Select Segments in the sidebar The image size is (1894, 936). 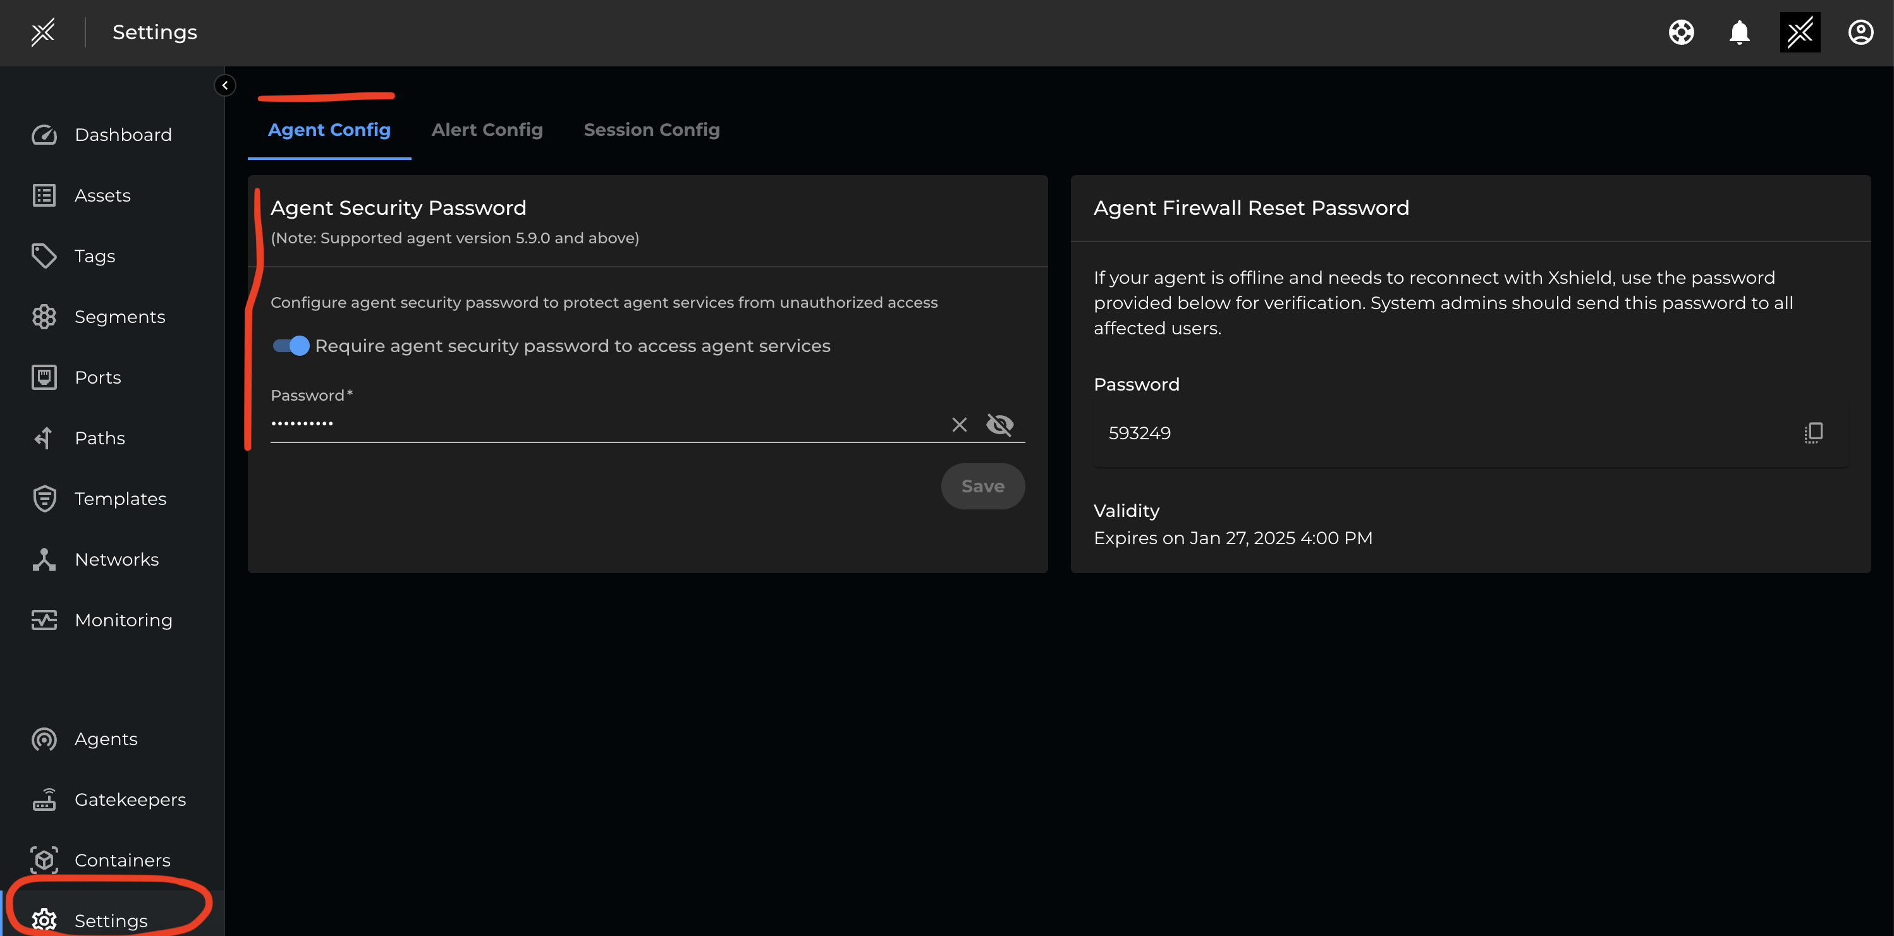pos(120,316)
